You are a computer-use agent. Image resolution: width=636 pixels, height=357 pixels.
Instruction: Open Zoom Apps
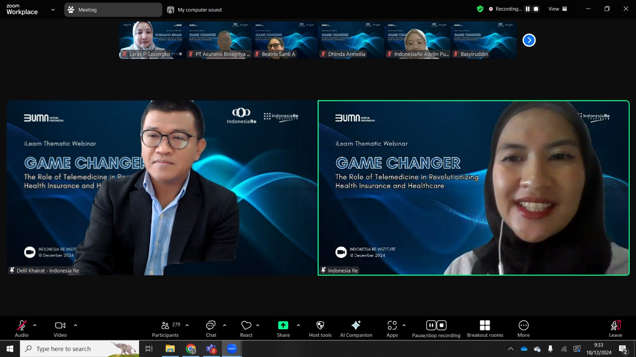(x=392, y=329)
